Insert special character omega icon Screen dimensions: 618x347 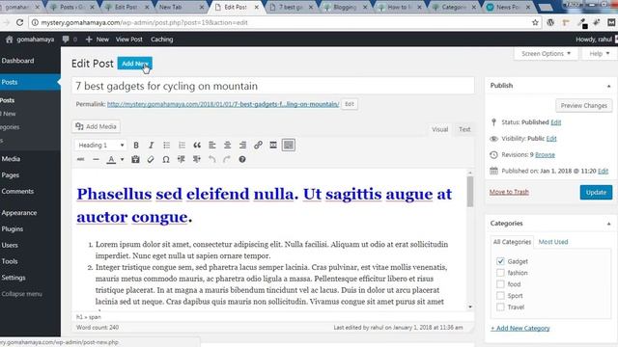166,159
